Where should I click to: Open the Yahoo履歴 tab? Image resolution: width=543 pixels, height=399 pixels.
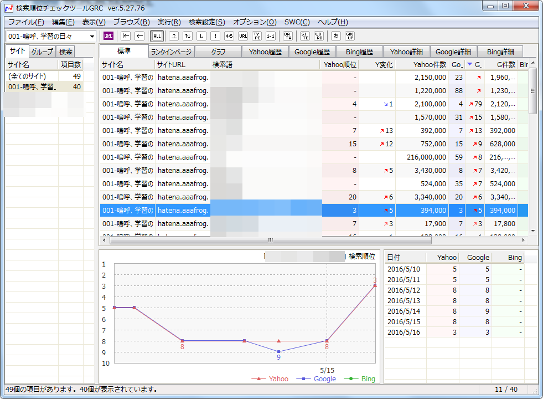(x=265, y=52)
